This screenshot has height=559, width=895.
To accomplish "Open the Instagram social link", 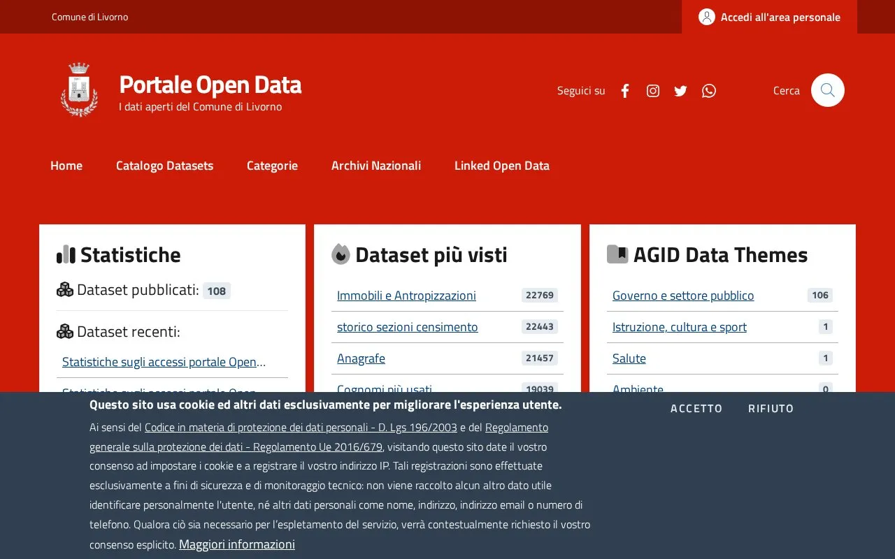I will (653, 91).
